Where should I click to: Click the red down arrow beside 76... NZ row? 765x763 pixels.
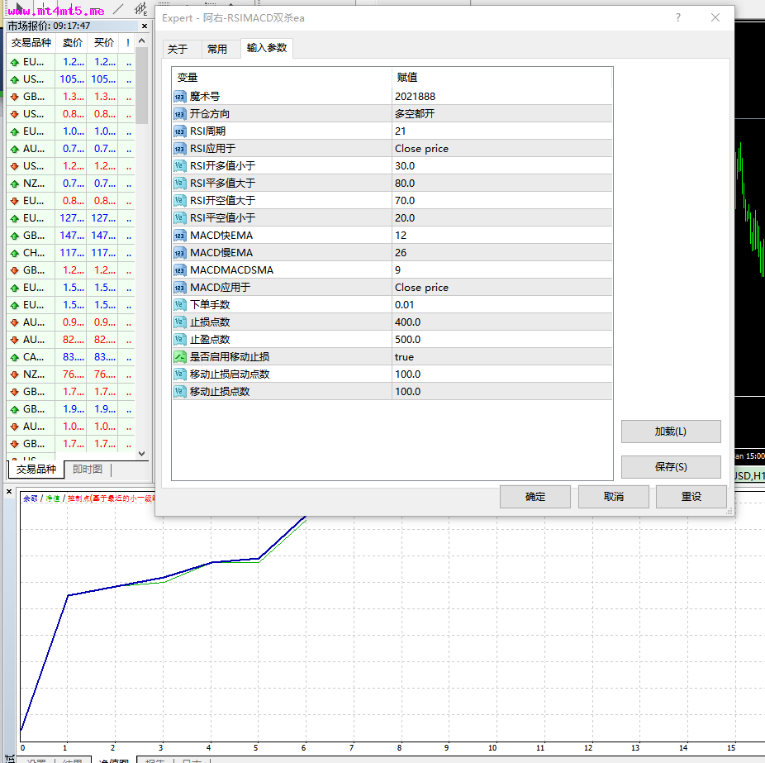coord(15,374)
